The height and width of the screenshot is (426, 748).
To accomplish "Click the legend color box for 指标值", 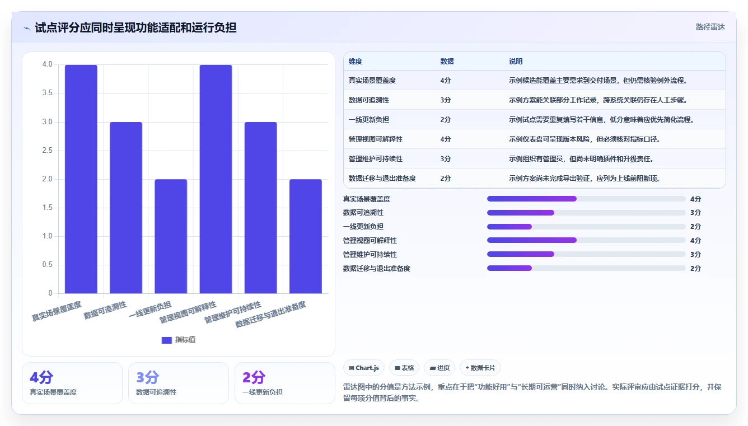I will pyautogui.click(x=166, y=340).
